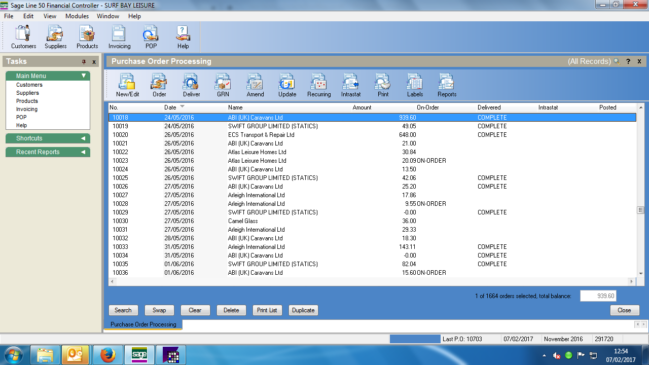Expand the Recent Reports section

83,152
